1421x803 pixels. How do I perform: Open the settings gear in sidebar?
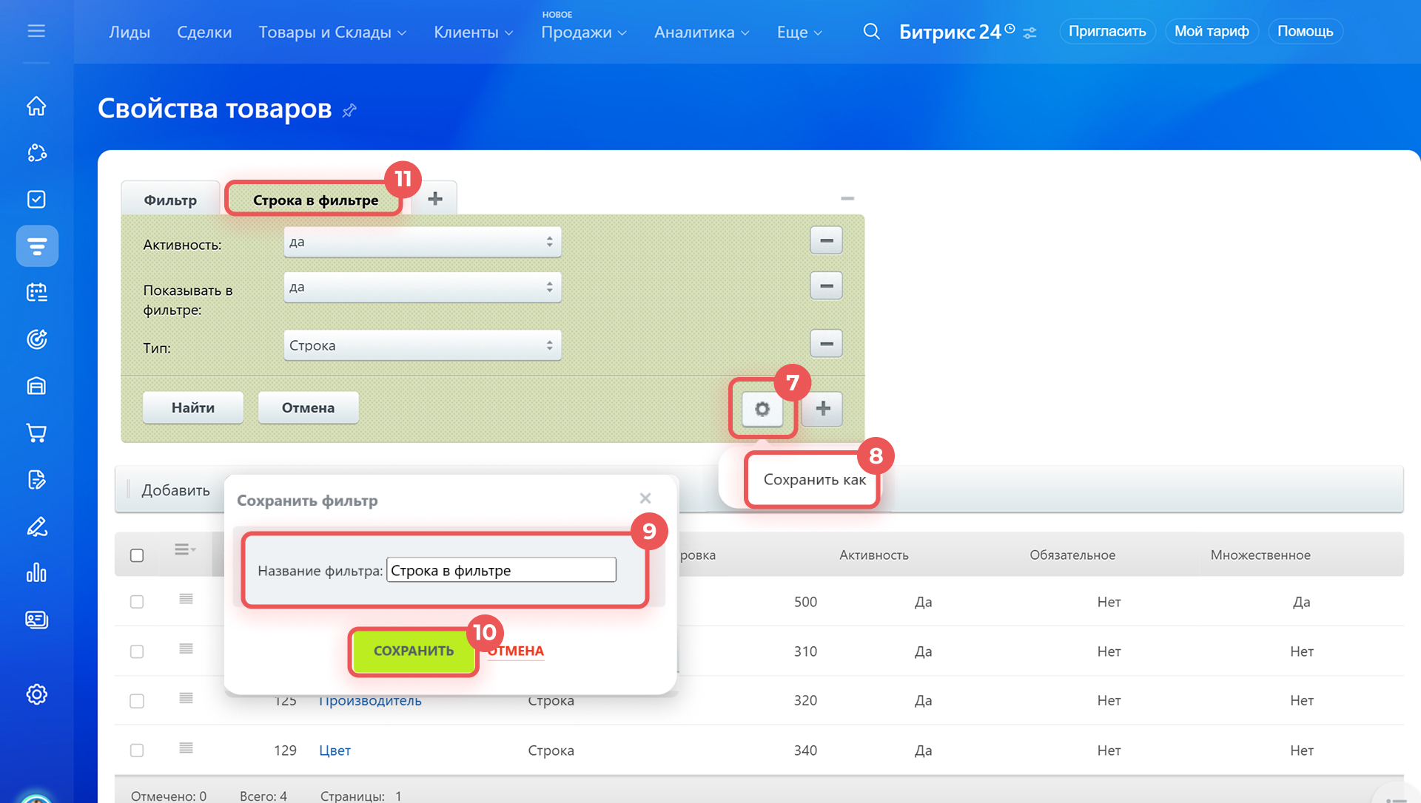pyautogui.click(x=36, y=694)
